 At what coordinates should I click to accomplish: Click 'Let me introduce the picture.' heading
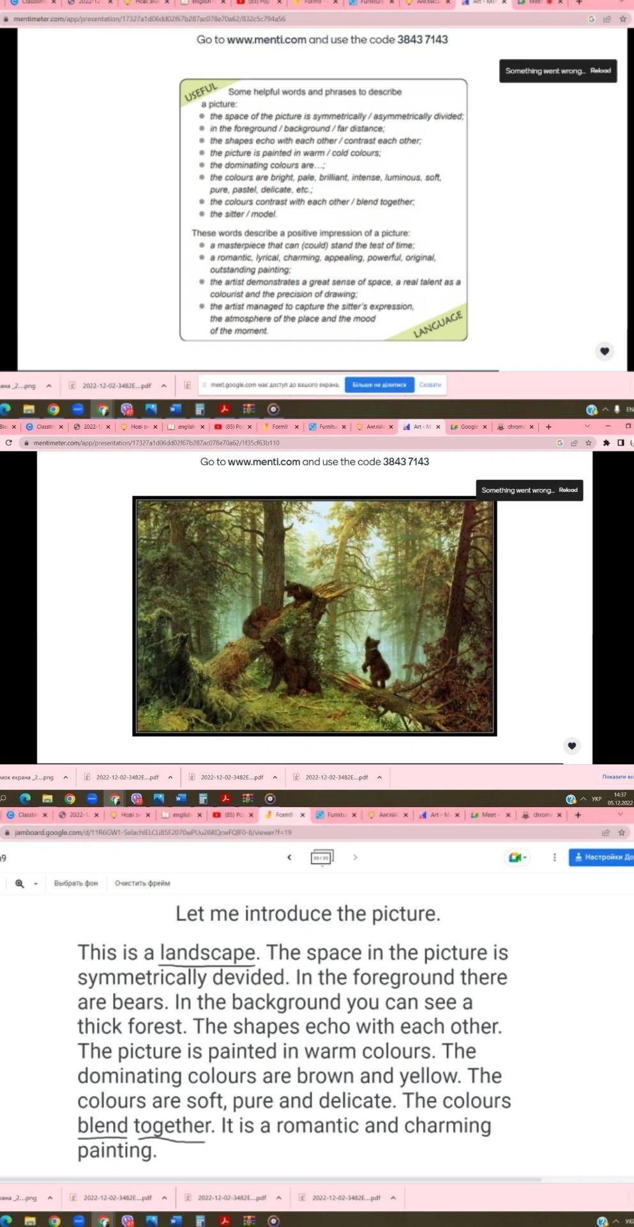[308, 913]
